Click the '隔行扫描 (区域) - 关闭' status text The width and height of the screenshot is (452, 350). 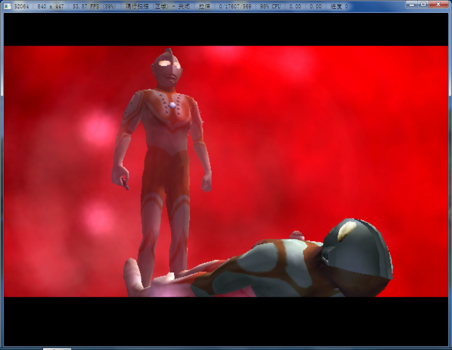[x=157, y=6]
